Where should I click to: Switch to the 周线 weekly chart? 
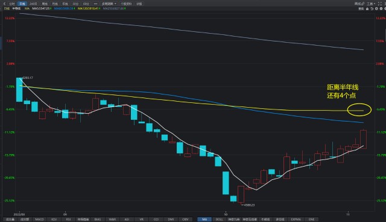coord(45,4)
